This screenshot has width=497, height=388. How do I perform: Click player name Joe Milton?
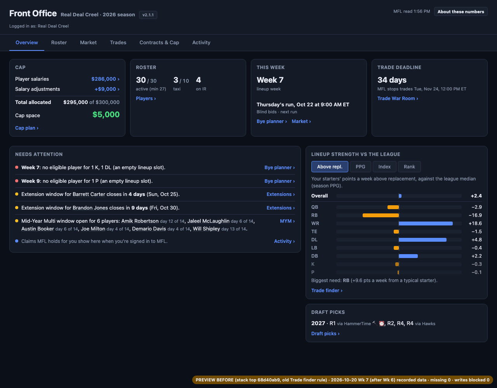pos(93,229)
